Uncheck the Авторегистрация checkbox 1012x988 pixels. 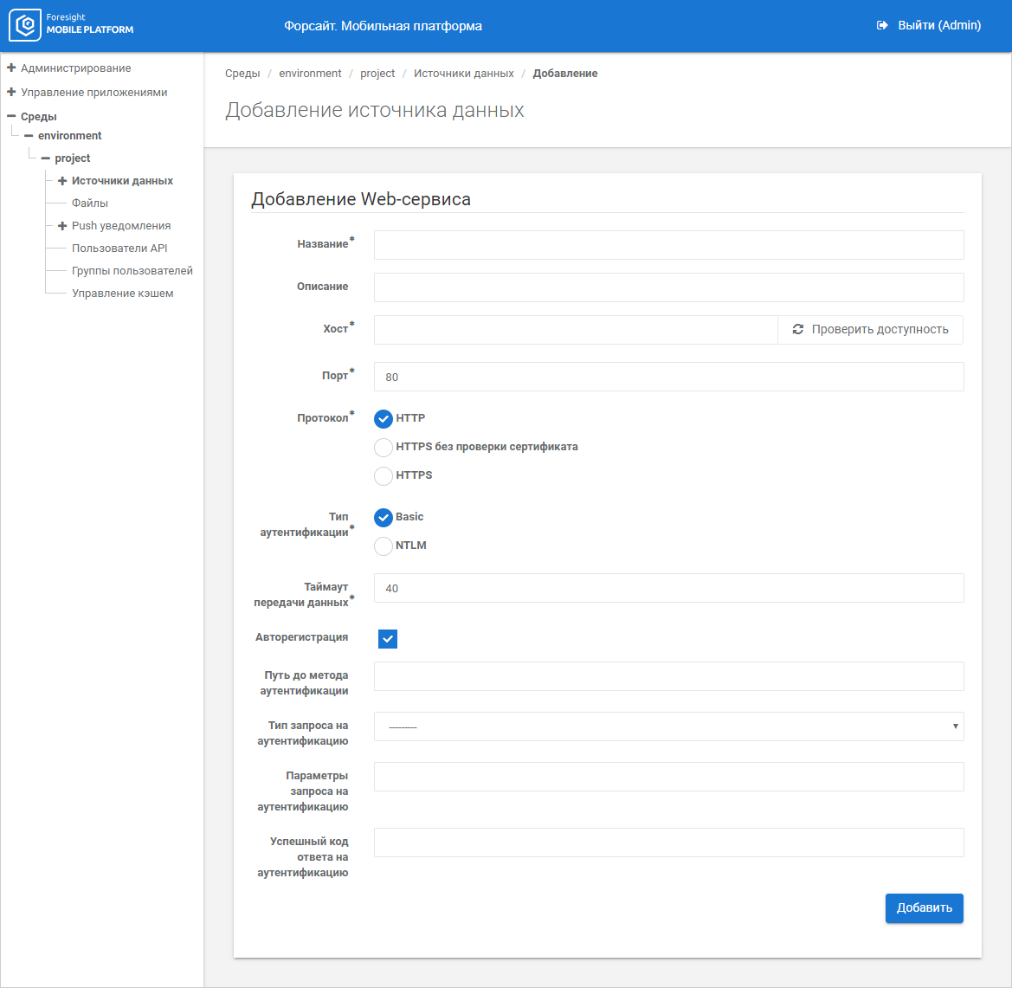388,639
